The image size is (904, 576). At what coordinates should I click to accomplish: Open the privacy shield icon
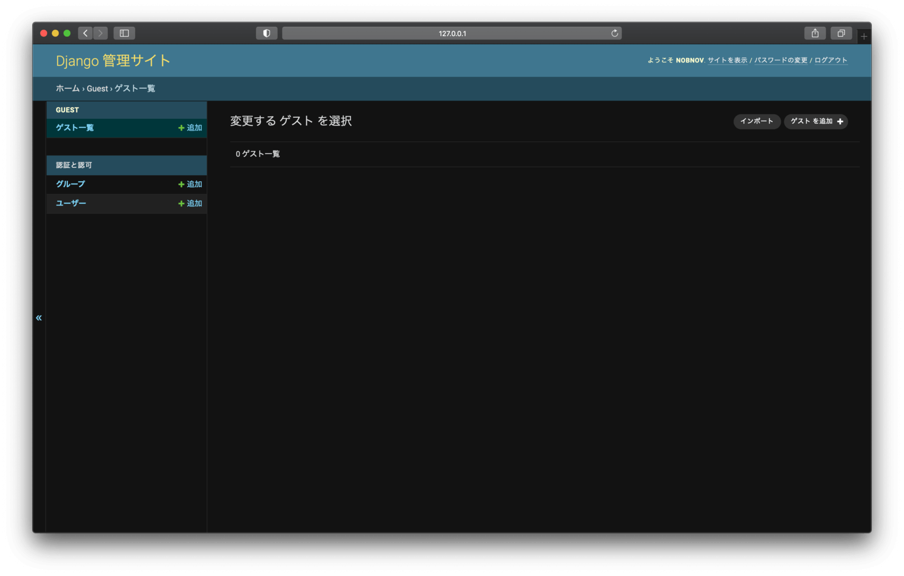pyautogui.click(x=266, y=33)
